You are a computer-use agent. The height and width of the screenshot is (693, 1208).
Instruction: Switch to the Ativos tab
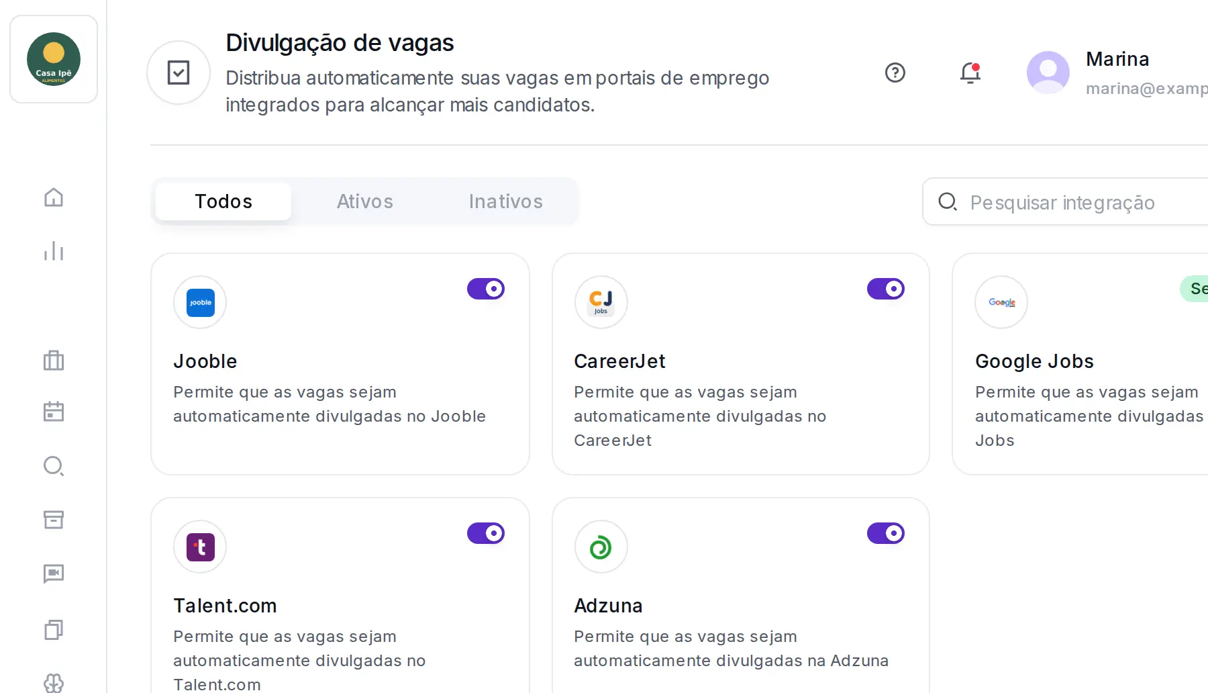click(365, 201)
